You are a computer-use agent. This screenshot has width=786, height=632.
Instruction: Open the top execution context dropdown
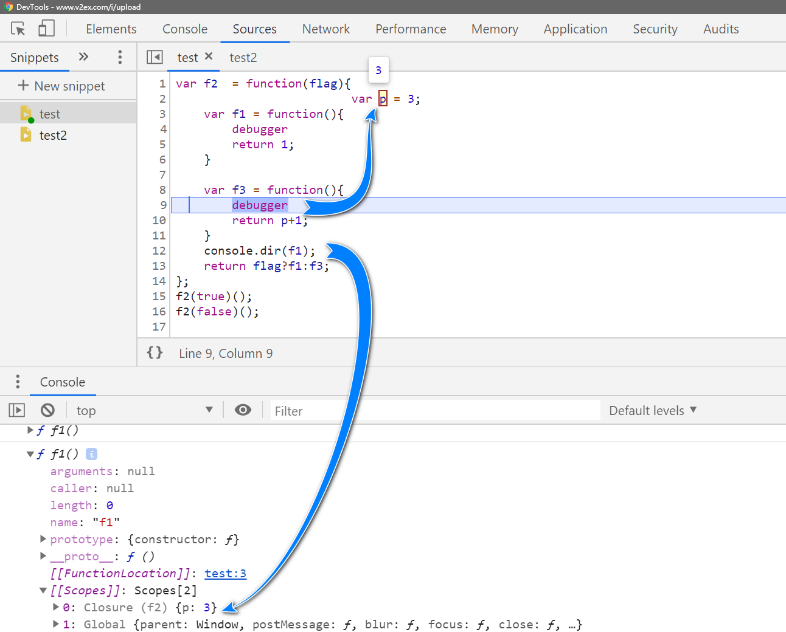click(x=144, y=411)
